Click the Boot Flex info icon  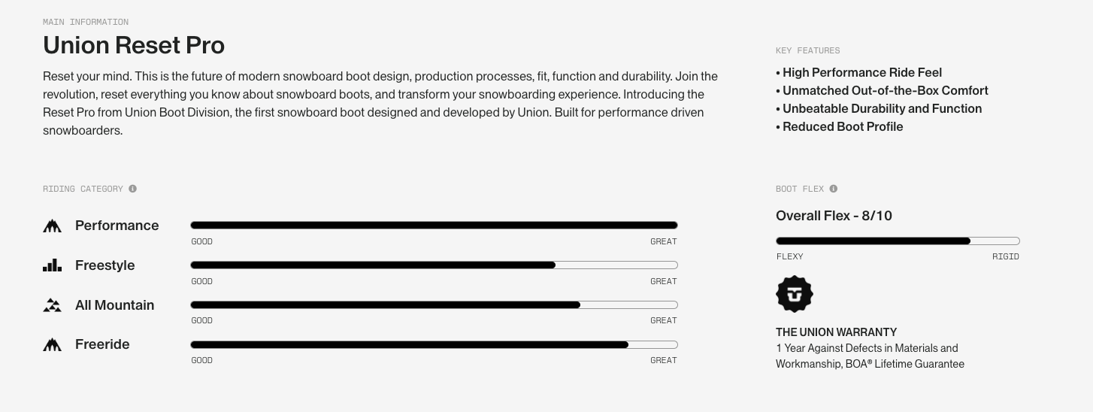833,189
